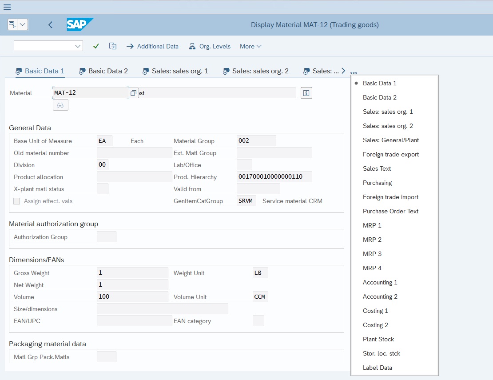Screen dimensions: 493x380
Task: Click the exit-screen icon after the checkmark
Action: point(113,46)
